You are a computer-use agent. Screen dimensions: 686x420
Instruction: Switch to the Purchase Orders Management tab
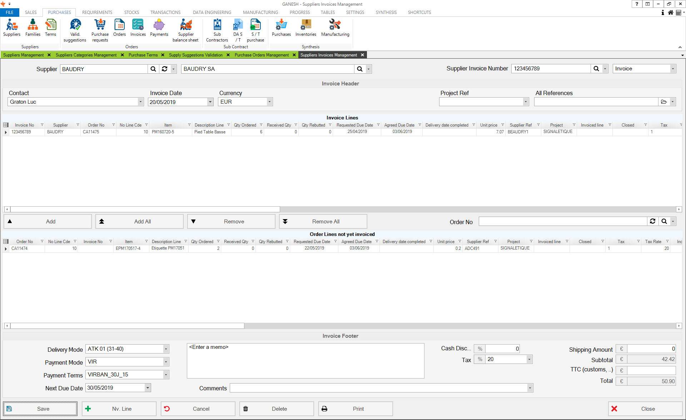tap(262, 55)
